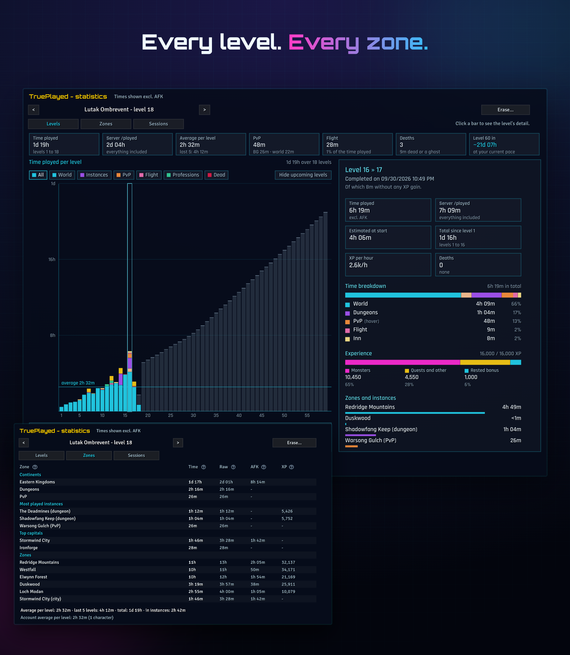Click the Hide upcoming levels button

(303, 175)
